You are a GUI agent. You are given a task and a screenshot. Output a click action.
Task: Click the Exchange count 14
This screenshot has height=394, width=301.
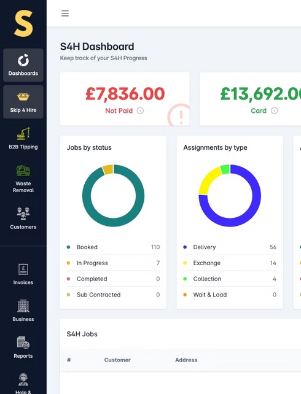(273, 263)
